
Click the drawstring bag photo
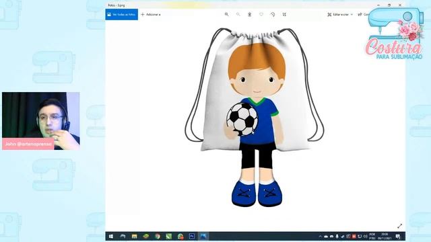tap(255, 116)
